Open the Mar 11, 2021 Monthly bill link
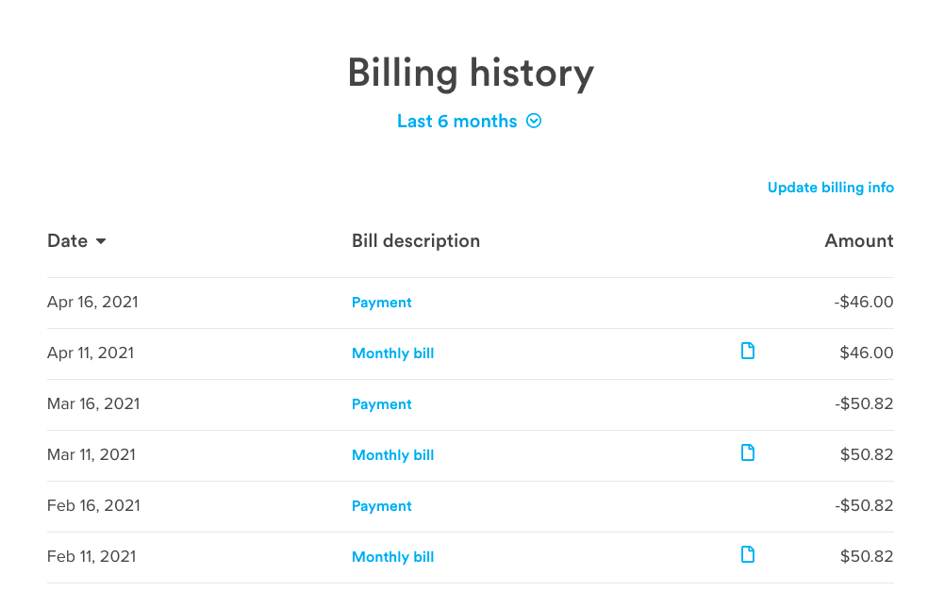The image size is (945, 591). coord(392,455)
